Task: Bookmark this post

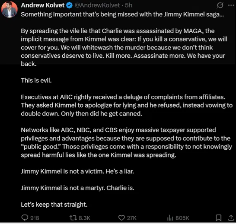Action: tap(219, 218)
